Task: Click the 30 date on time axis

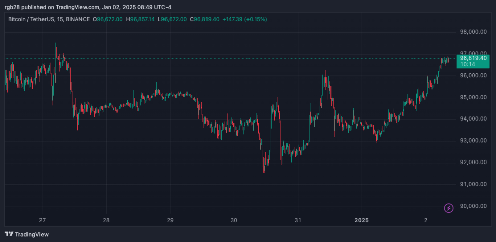Action: [234, 220]
